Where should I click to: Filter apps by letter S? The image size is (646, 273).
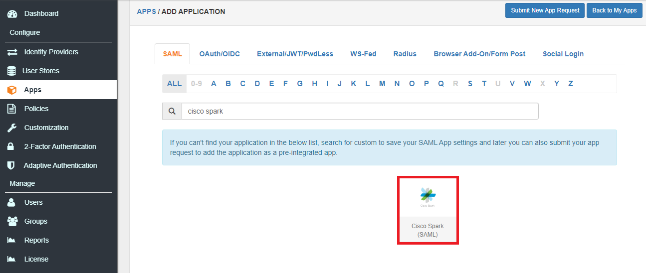pyautogui.click(x=470, y=84)
